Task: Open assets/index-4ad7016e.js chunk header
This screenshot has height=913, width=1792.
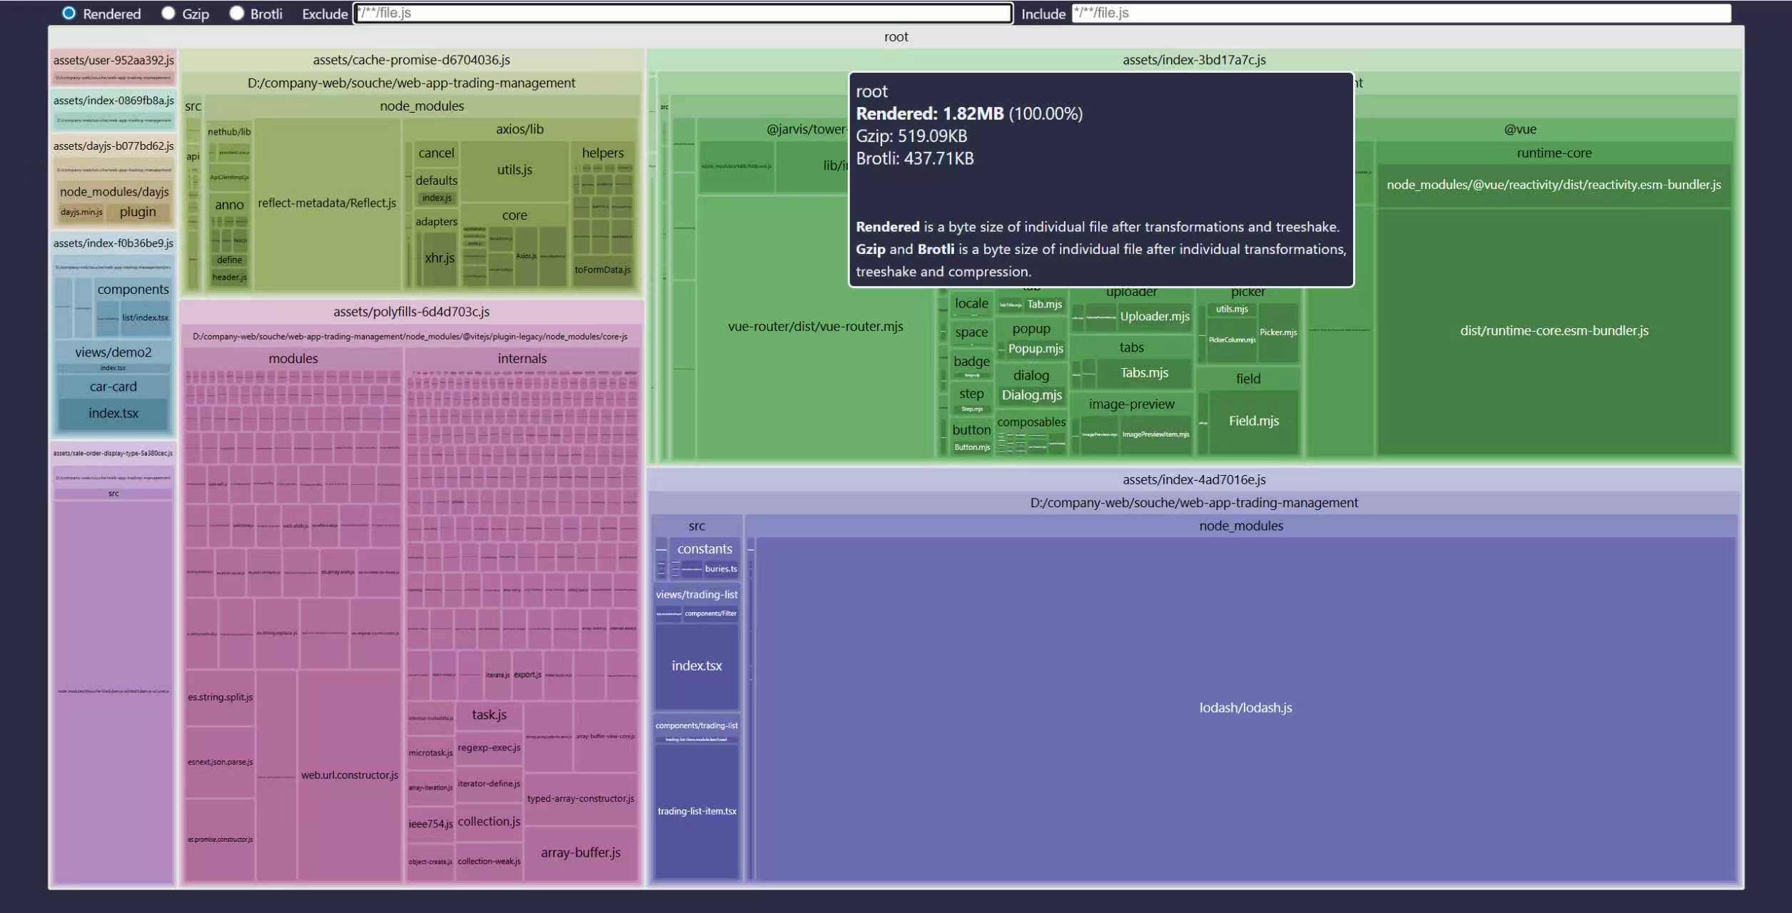Action: (1193, 480)
